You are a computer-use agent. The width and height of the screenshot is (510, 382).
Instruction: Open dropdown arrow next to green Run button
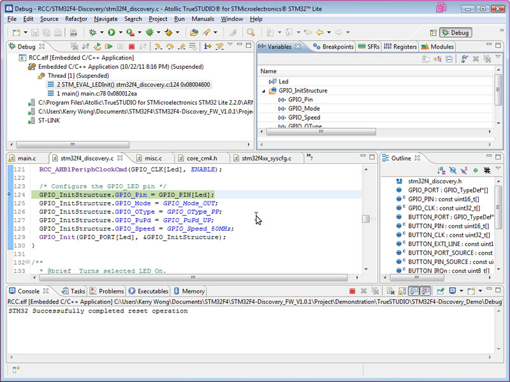point(120,33)
